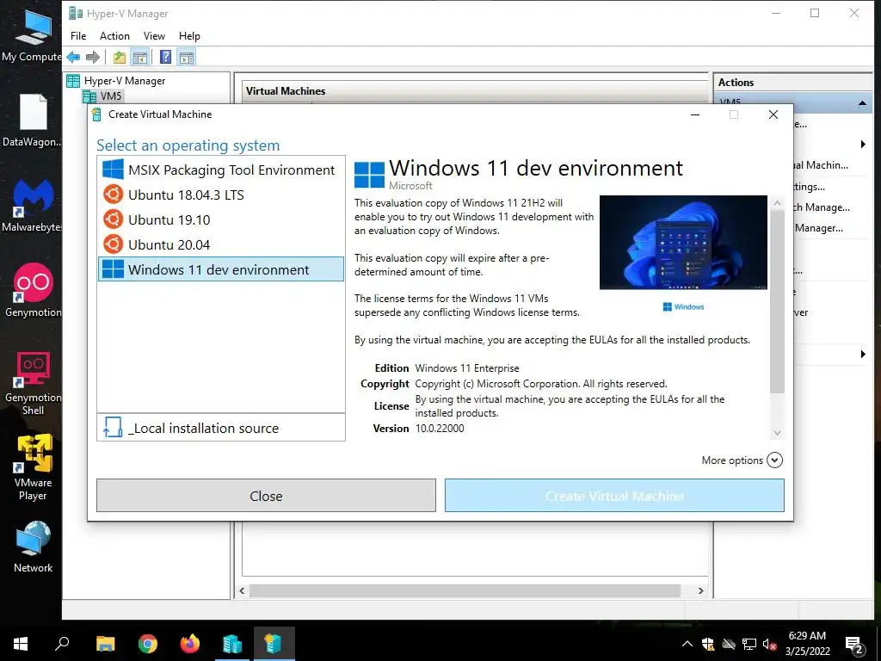The height and width of the screenshot is (661, 881).
Task: Select the VM5 server in the tree
Action: coord(111,96)
